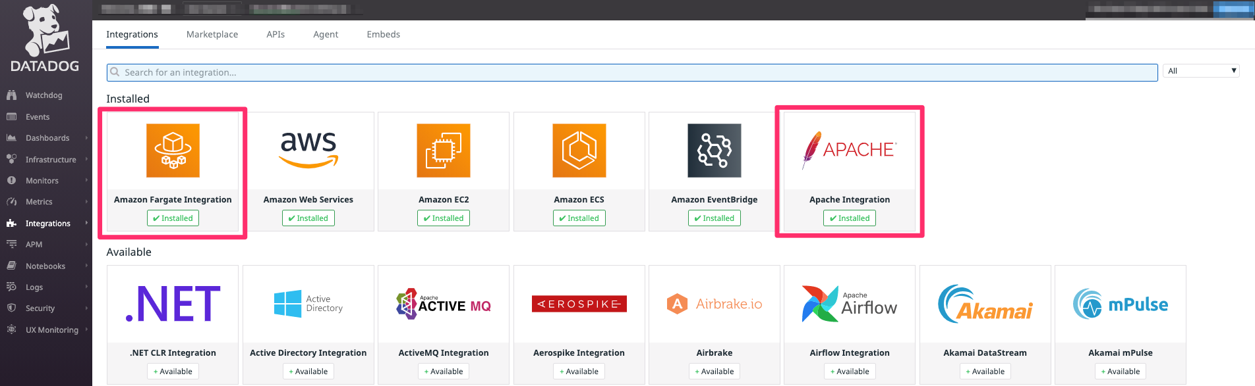Click Available button under Airbrake
The height and width of the screenshot is (386, 1255).
pos(715,372)
